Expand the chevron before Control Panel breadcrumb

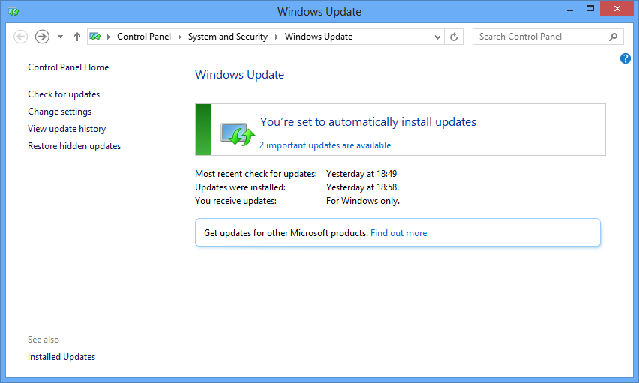(x=109, y=37)
